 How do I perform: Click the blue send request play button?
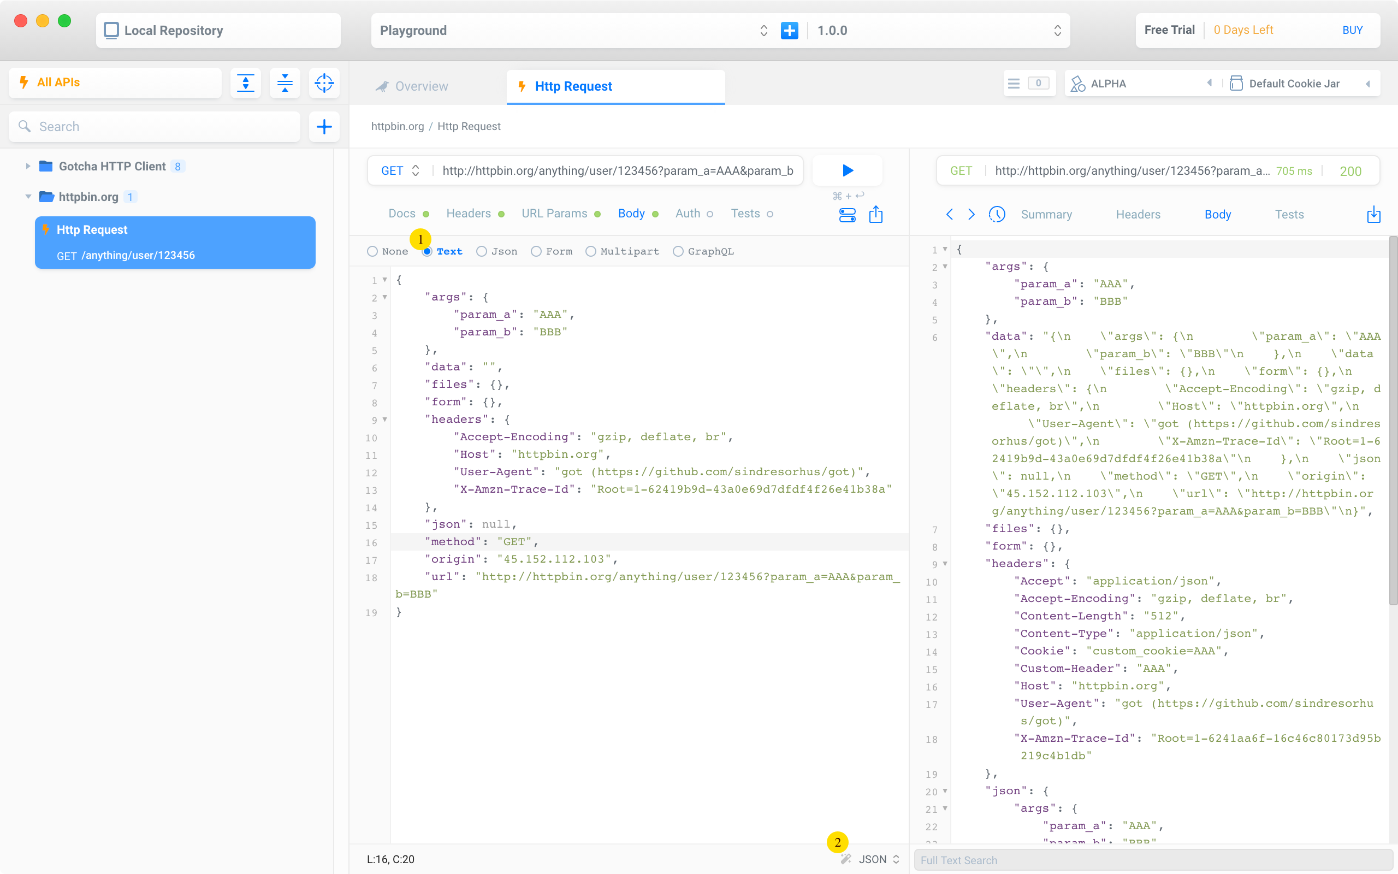pyautogui.click(x=848, y=170)
